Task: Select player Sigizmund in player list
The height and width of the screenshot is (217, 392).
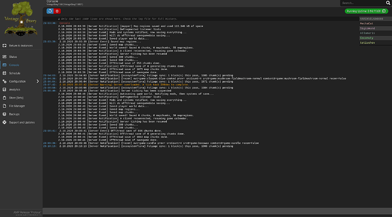Action: coord(376,28)
